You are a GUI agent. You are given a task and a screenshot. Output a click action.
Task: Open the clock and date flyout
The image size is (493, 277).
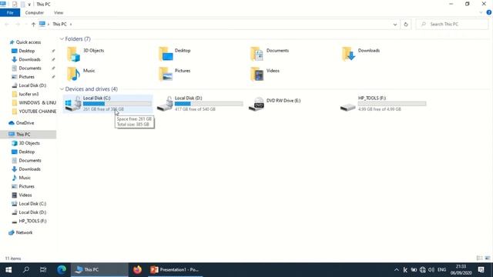(461, 270)
